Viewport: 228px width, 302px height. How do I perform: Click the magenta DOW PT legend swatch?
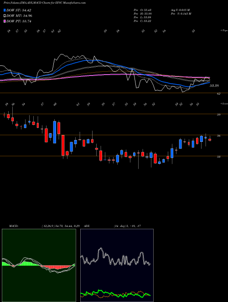pyautogui.click(x=5, y=21)
